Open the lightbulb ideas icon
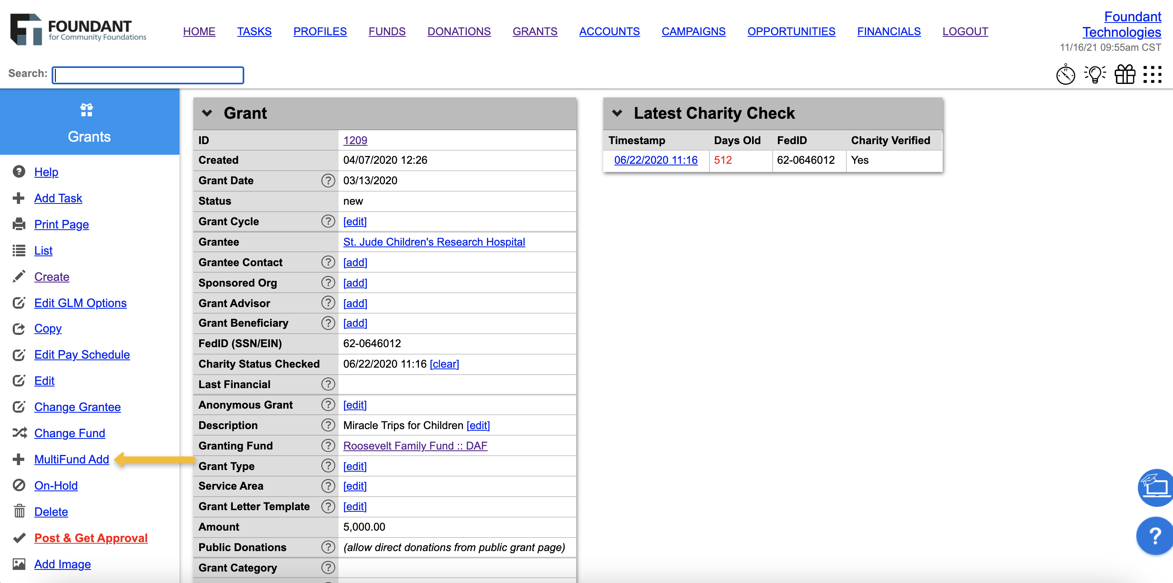The image size is (1173, 583). tap(1095, 75)
